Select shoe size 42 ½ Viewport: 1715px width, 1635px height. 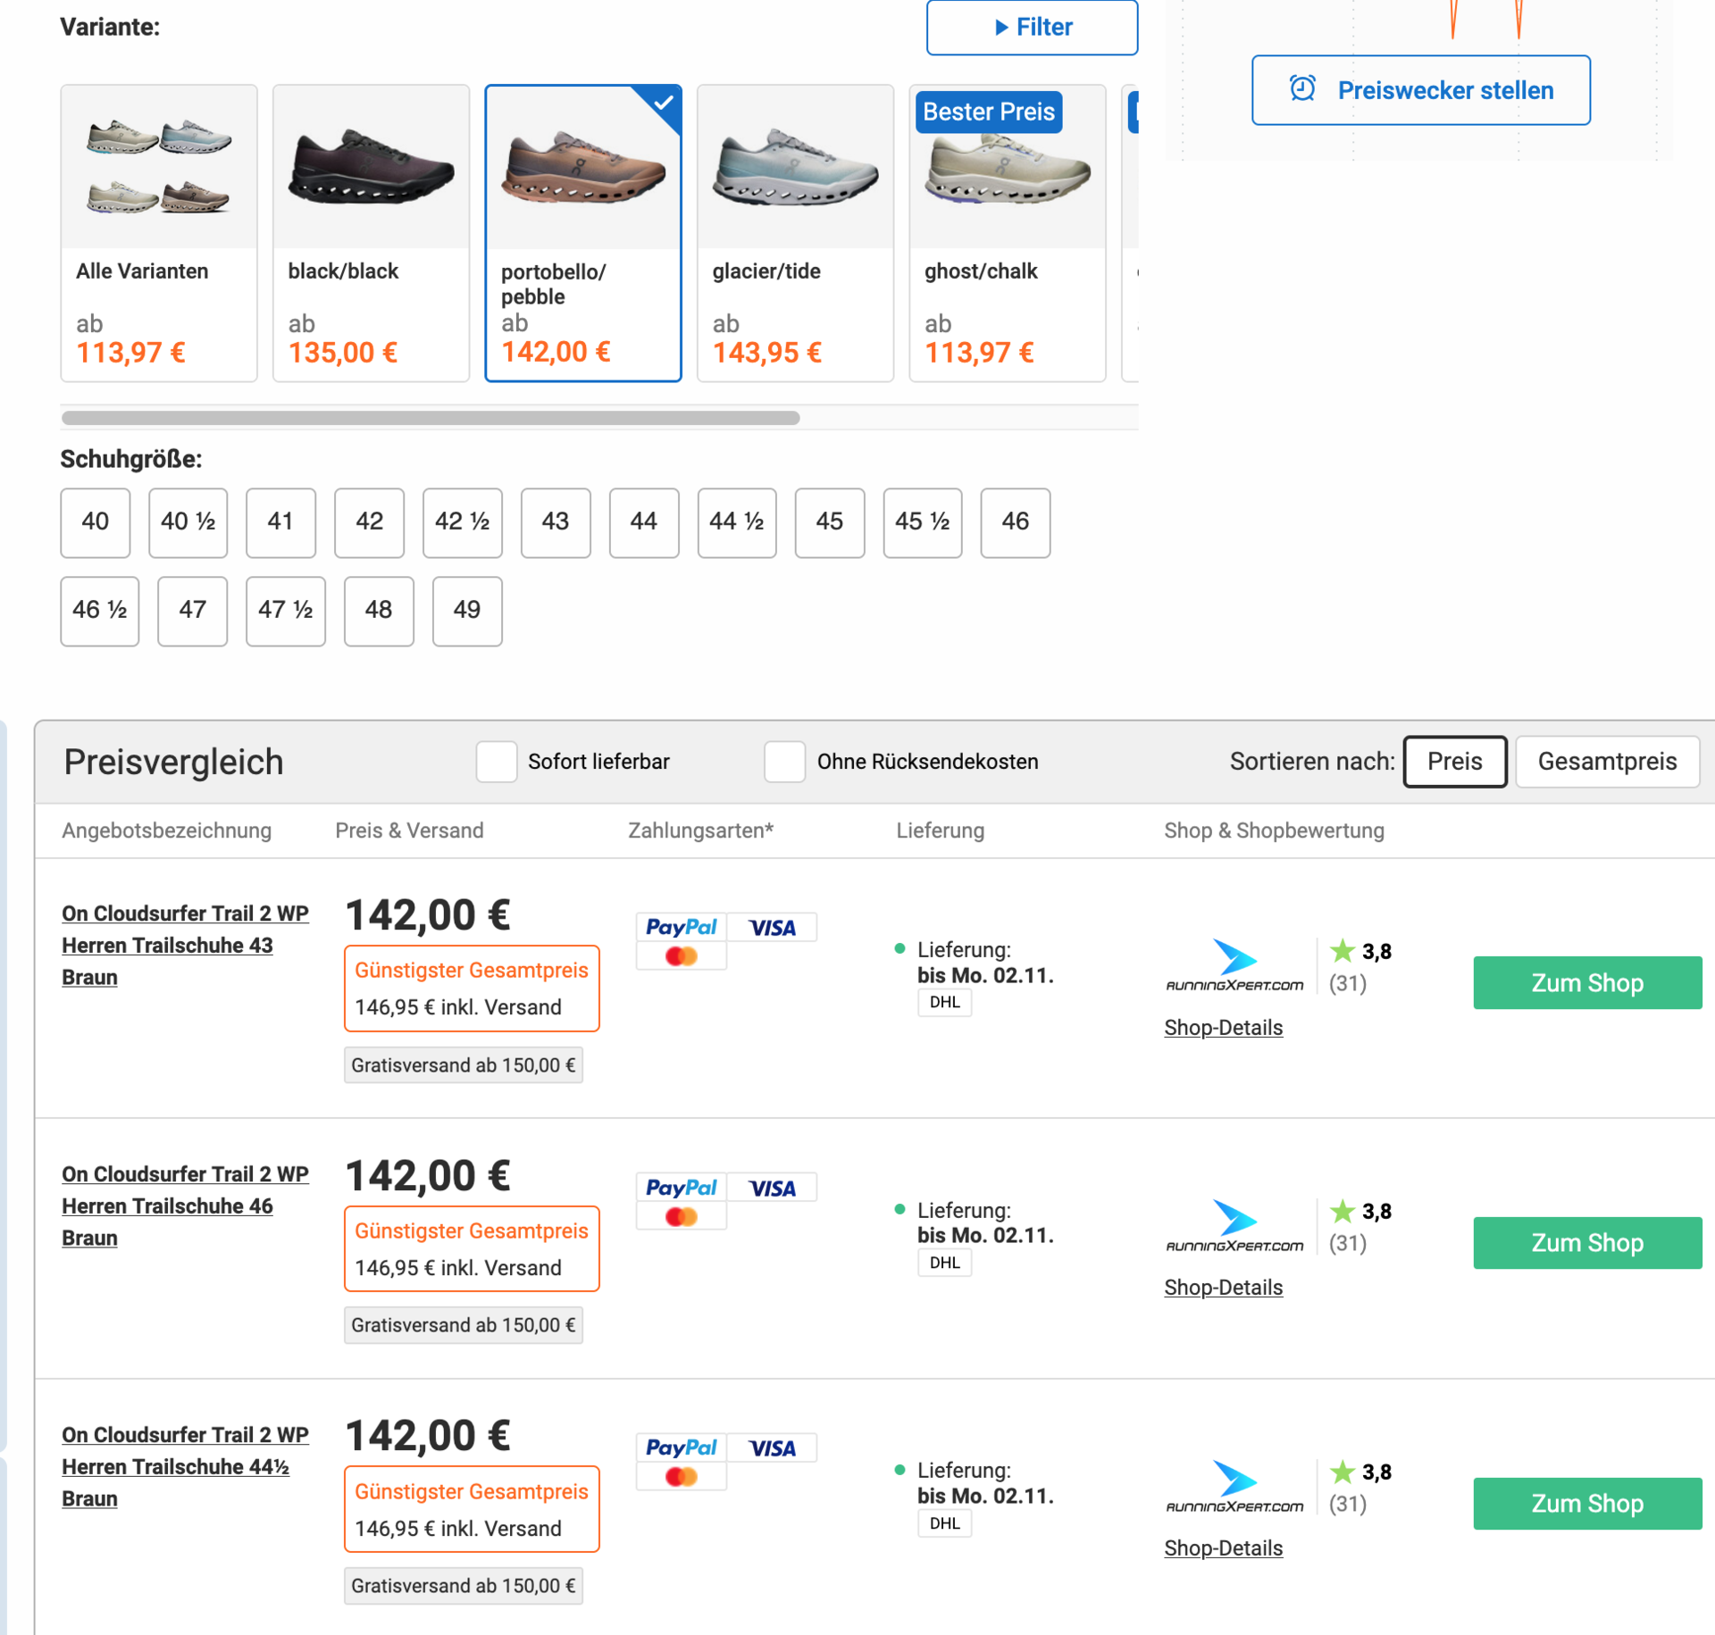(x=463, y=522)
